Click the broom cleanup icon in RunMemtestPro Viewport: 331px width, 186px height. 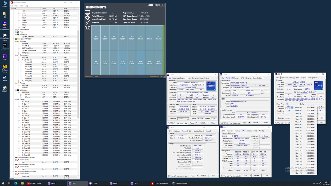point(87,22)
